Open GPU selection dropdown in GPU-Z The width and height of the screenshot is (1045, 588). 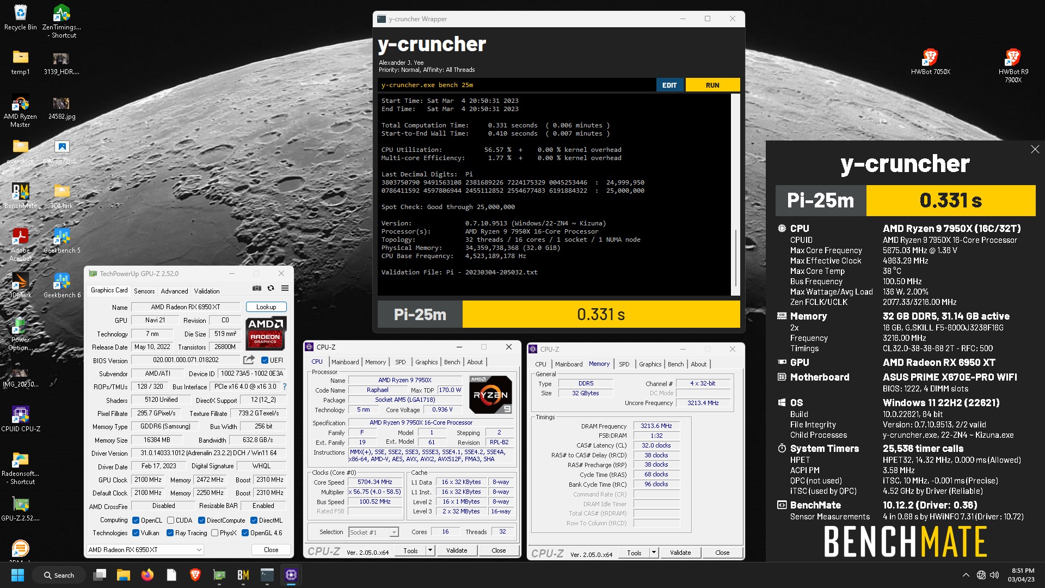pyautogui.click(x=145, y=549)
